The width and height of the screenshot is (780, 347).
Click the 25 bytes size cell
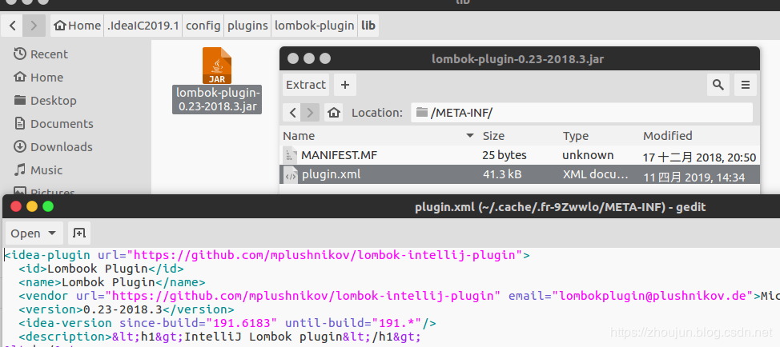coord(505,155)
